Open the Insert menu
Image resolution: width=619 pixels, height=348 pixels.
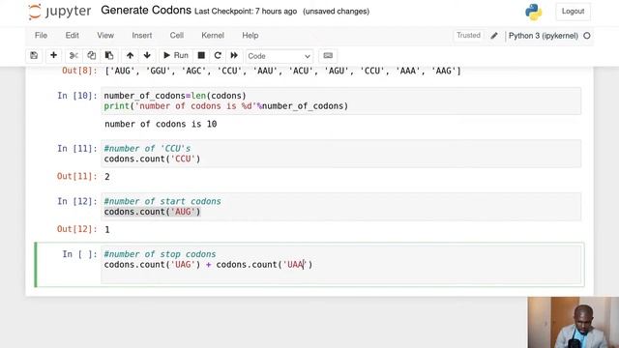click(142, 36)
